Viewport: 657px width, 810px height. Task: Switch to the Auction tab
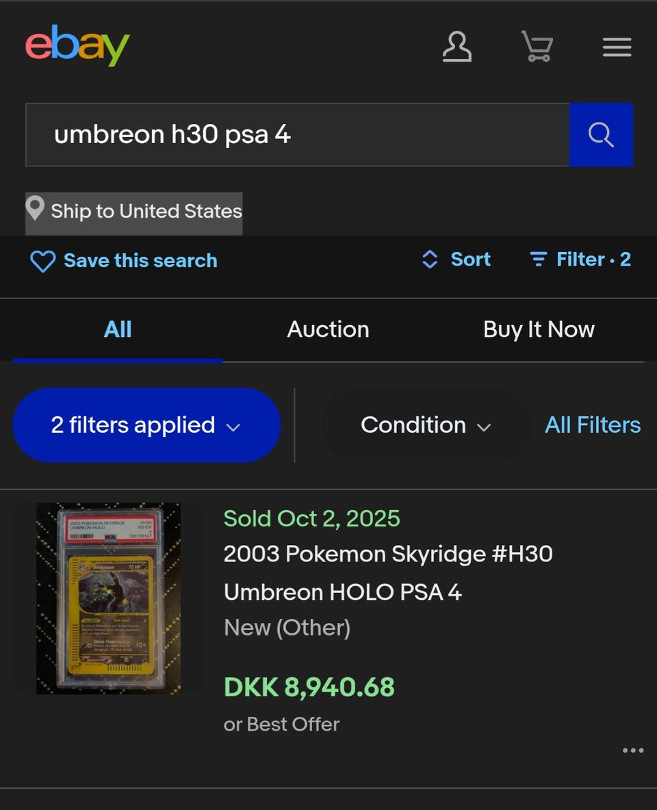[x=328, y=329]
